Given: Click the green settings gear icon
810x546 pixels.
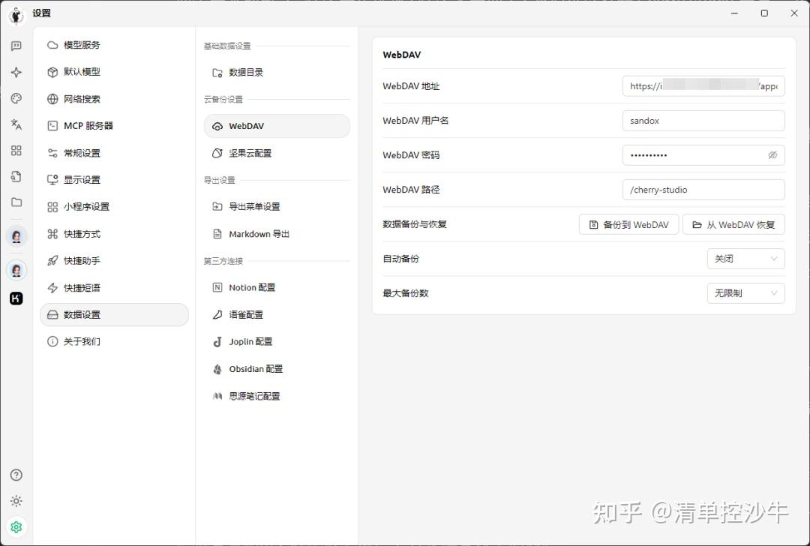Looking at the screenshot, I should (16, 526).
